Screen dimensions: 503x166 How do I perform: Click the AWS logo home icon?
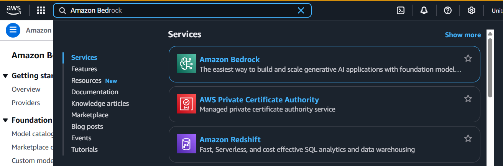[13, 10]
